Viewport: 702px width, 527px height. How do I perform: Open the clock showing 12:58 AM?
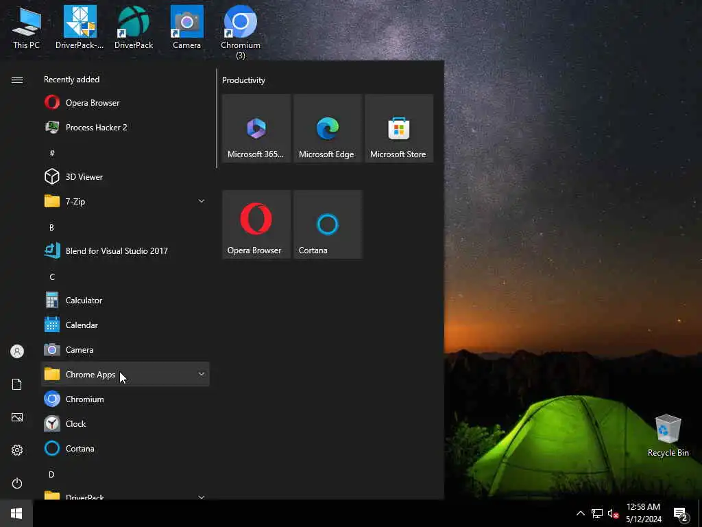(643, 513)
